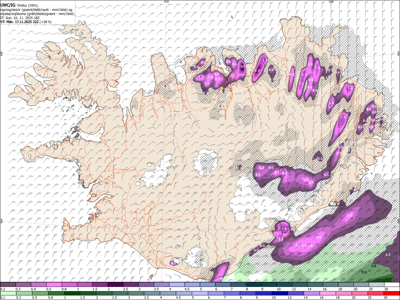
Task: Click the '3.0' precipitation value on the map
Action: pyautogui.click(x=243, y=66)
